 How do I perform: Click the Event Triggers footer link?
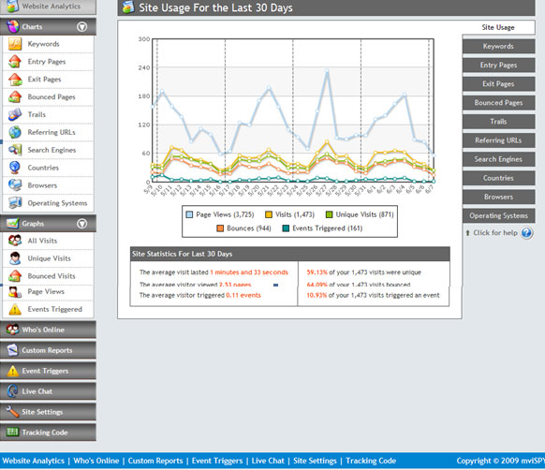pyautogui.click(x=217, y=461)
